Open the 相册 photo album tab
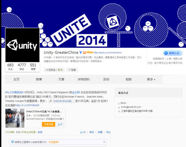This screenshot has height=147, width=186. pos(129,79)
